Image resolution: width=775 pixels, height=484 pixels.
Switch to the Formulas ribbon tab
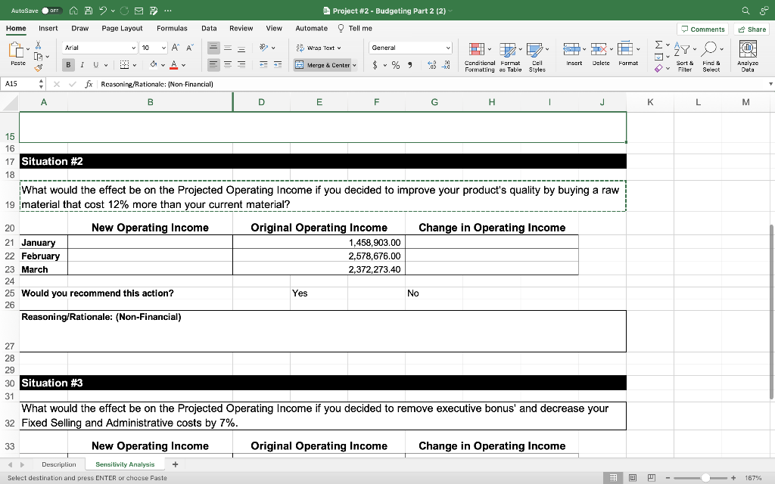172,27
